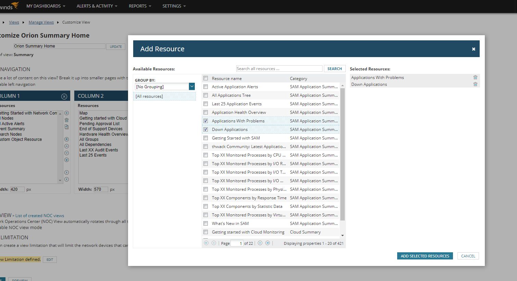Click the Search button
The image size is (517, 281).
[335, 69]
